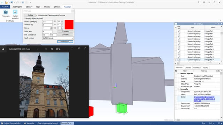
Task: Click the Složka folder button
Action: 30,15
